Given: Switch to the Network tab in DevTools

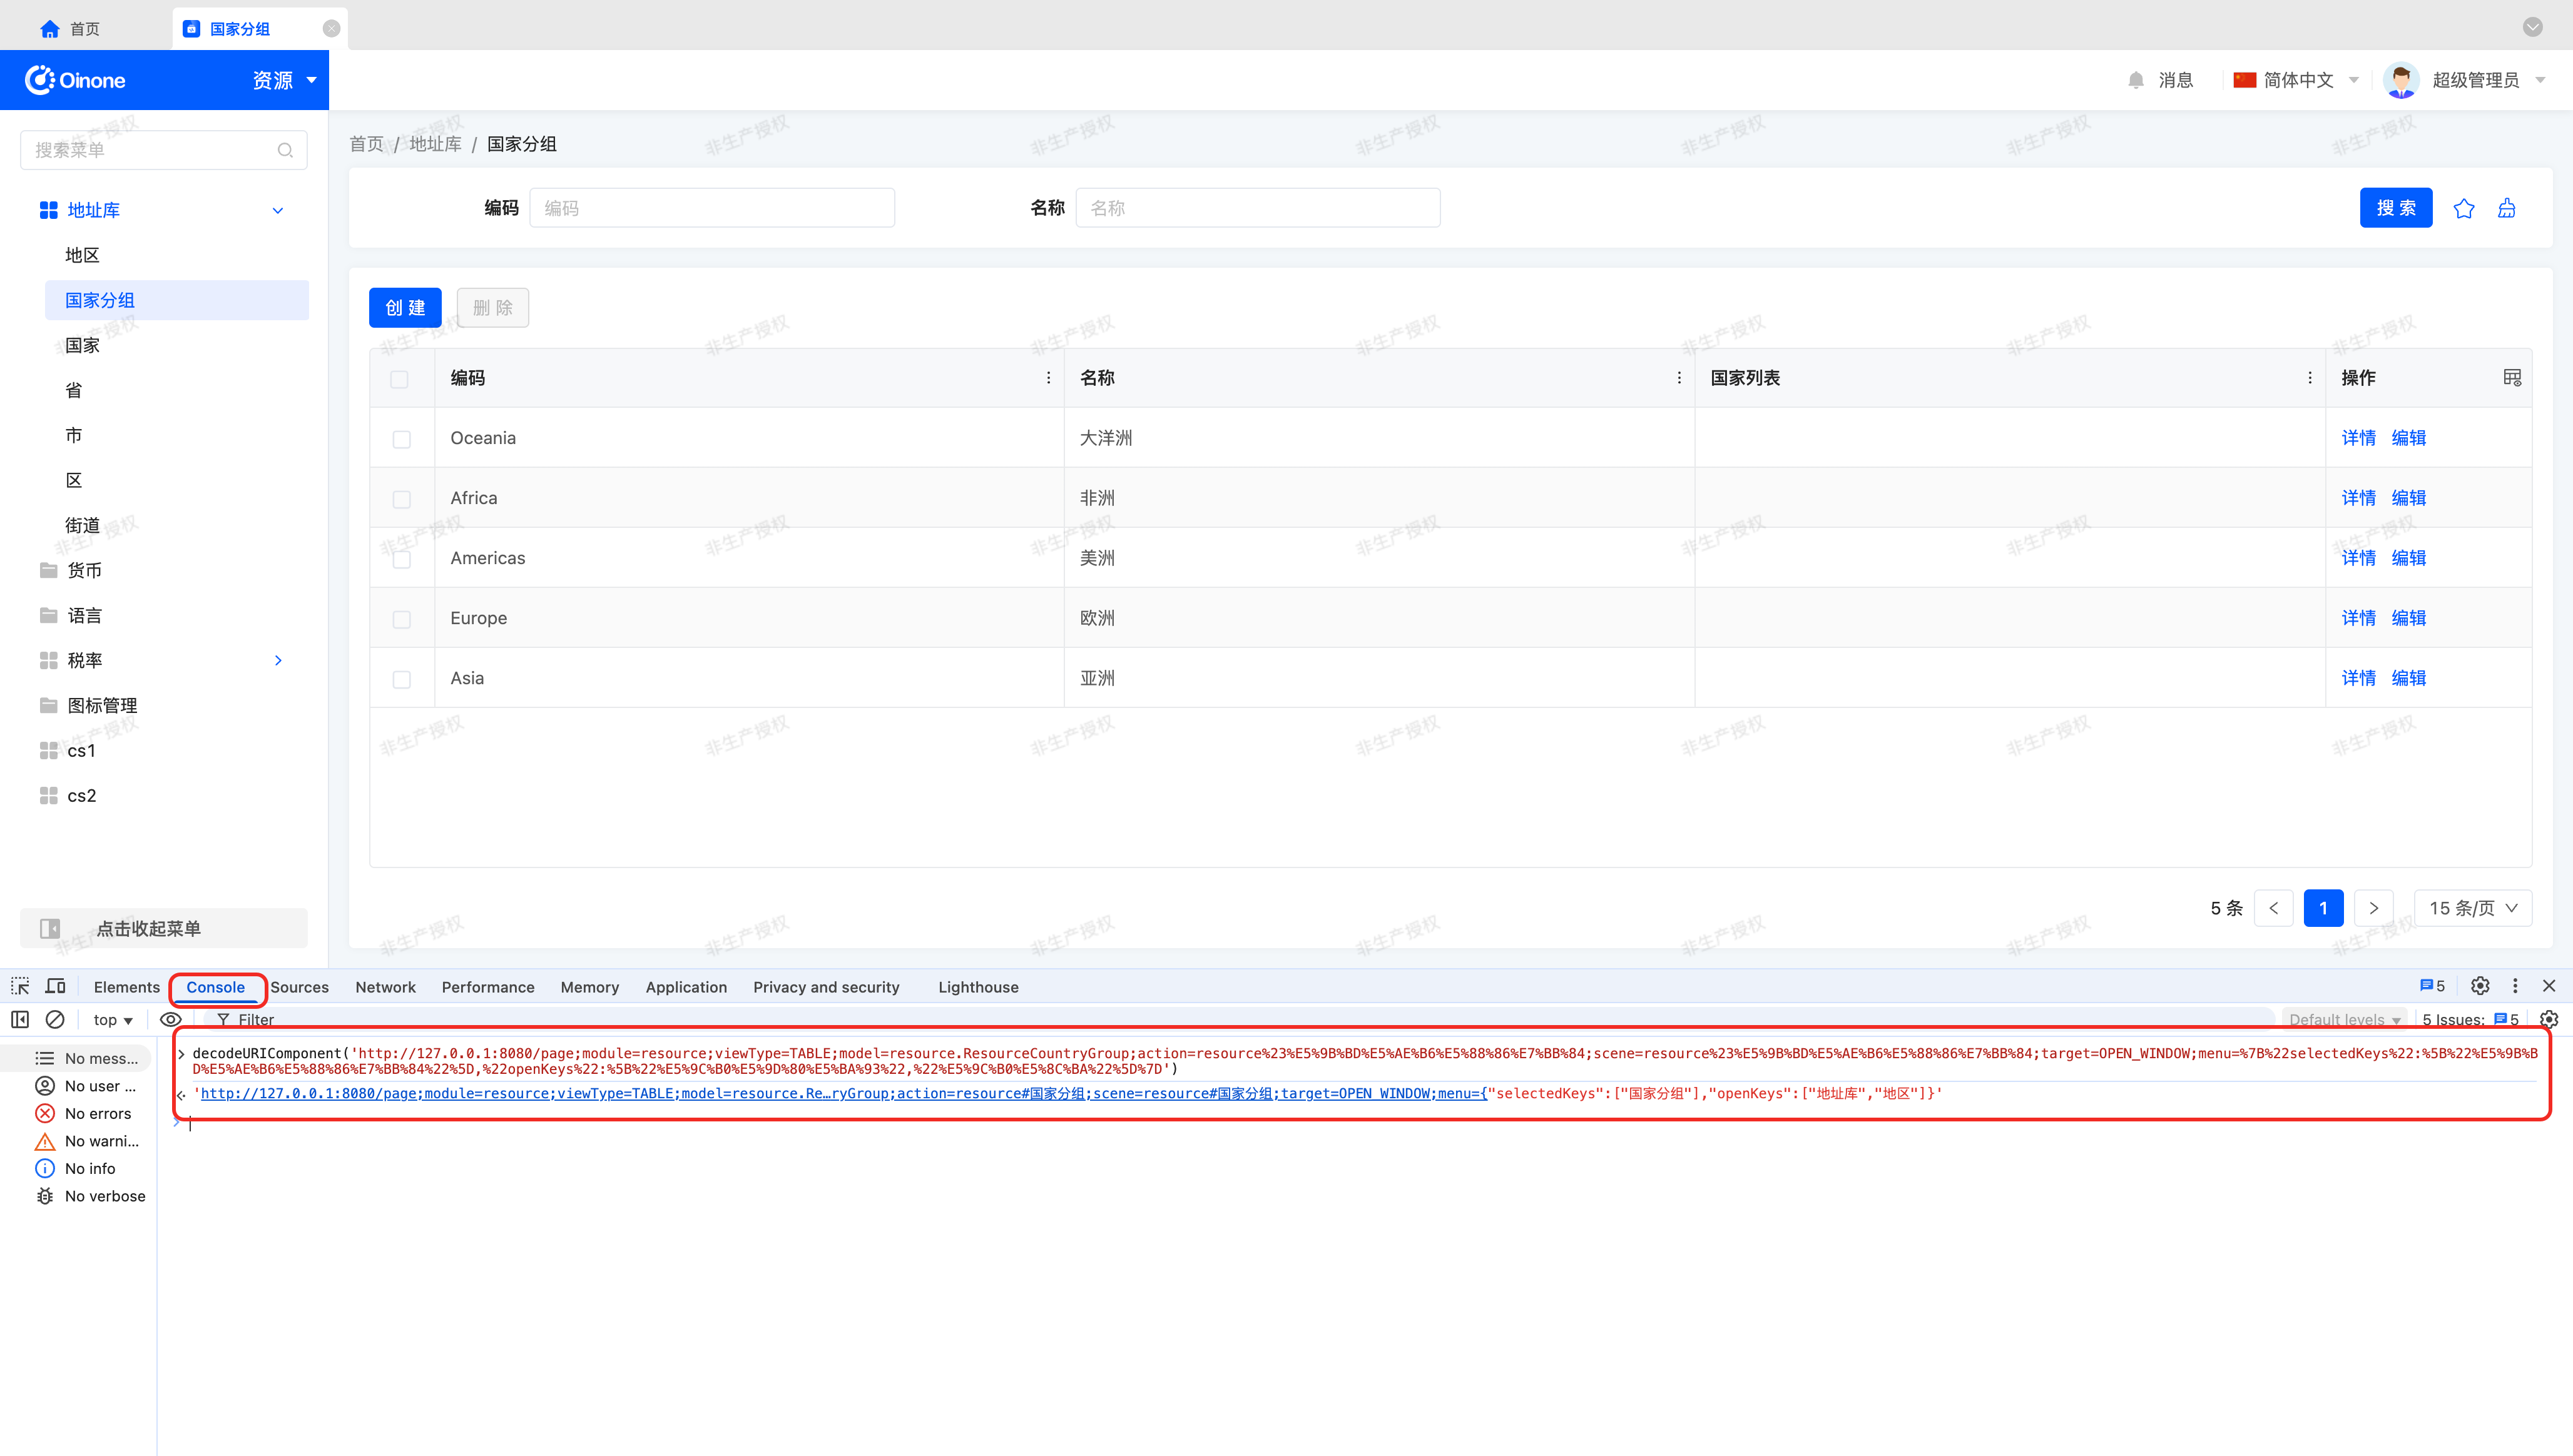Looking at the screenshot, I should 385,987.
